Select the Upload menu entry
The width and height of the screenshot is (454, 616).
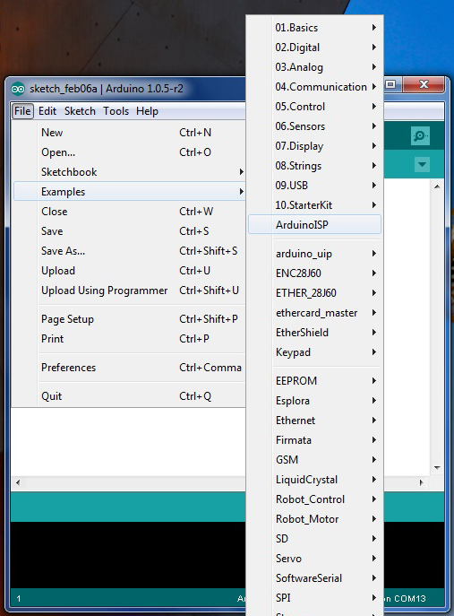(x=130, y=271)
